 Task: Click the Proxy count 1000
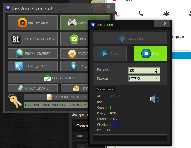[113, 113]
